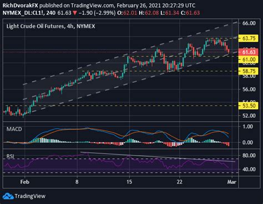Image resolution: width=263 pixels, height=204 pixels.
Task: Click the RichDvorakFX author name
Action: click(20, 6)
